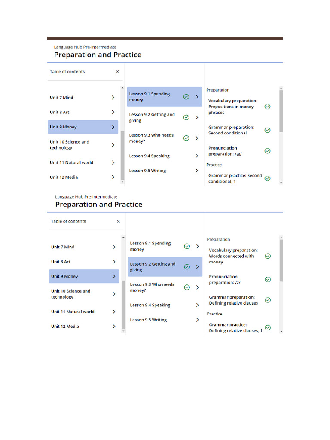This screenshot has width=330, height=440.
Task: Click the checkmark beside Grammar preparation: Defining relative clauses
Action: pyautogui.click(x=268, y=300)
